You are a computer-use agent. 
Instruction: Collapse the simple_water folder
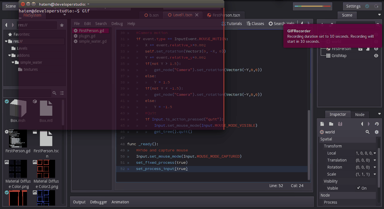[x=13, y=62]
